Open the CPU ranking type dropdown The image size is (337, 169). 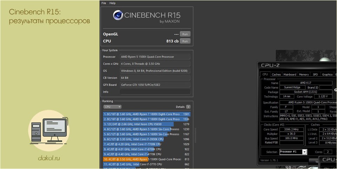tap(112, 107)
